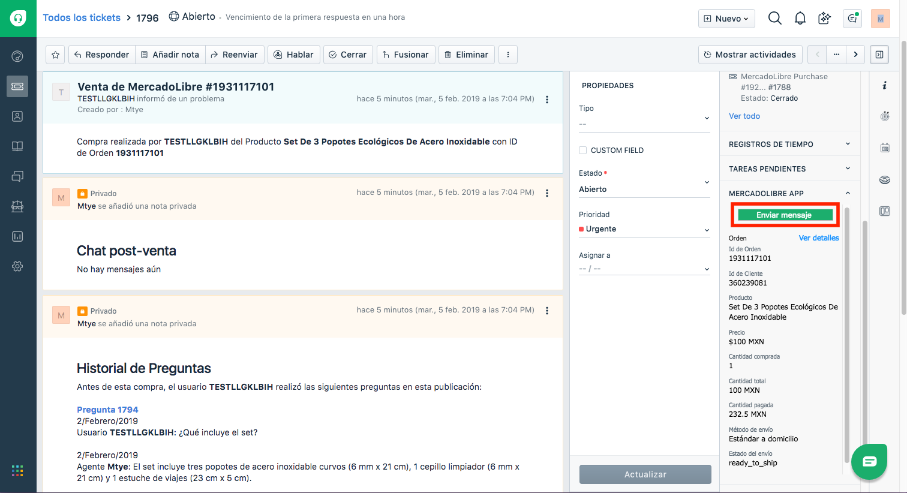Open the live chat widget bubble
The height and width of the screenshot is (493, 907).
click(x=869, y=461)
